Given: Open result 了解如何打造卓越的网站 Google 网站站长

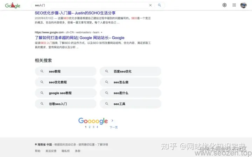Looking at the screenshot, I should pyautogui.click(x=79, y=38).
